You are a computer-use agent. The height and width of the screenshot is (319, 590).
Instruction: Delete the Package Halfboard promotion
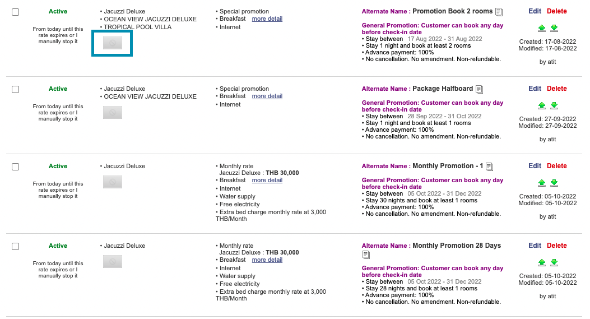(x=556, y=89)
